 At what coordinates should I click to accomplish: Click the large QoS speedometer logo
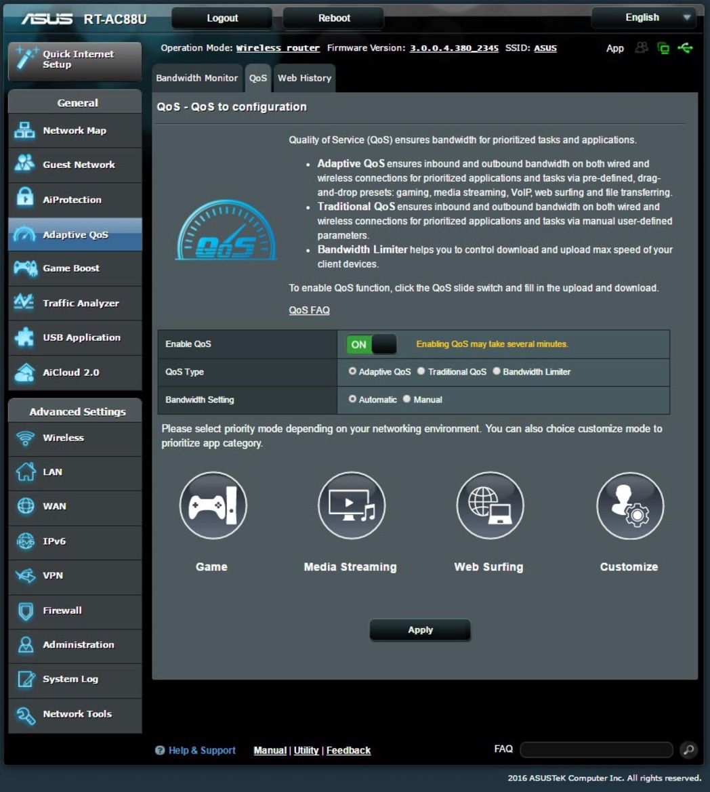[226, 230]
